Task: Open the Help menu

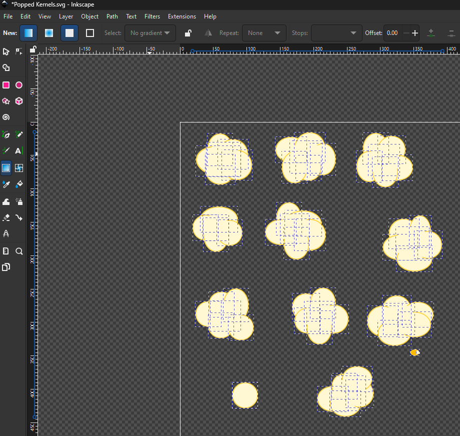Action: tap(210, 16)
